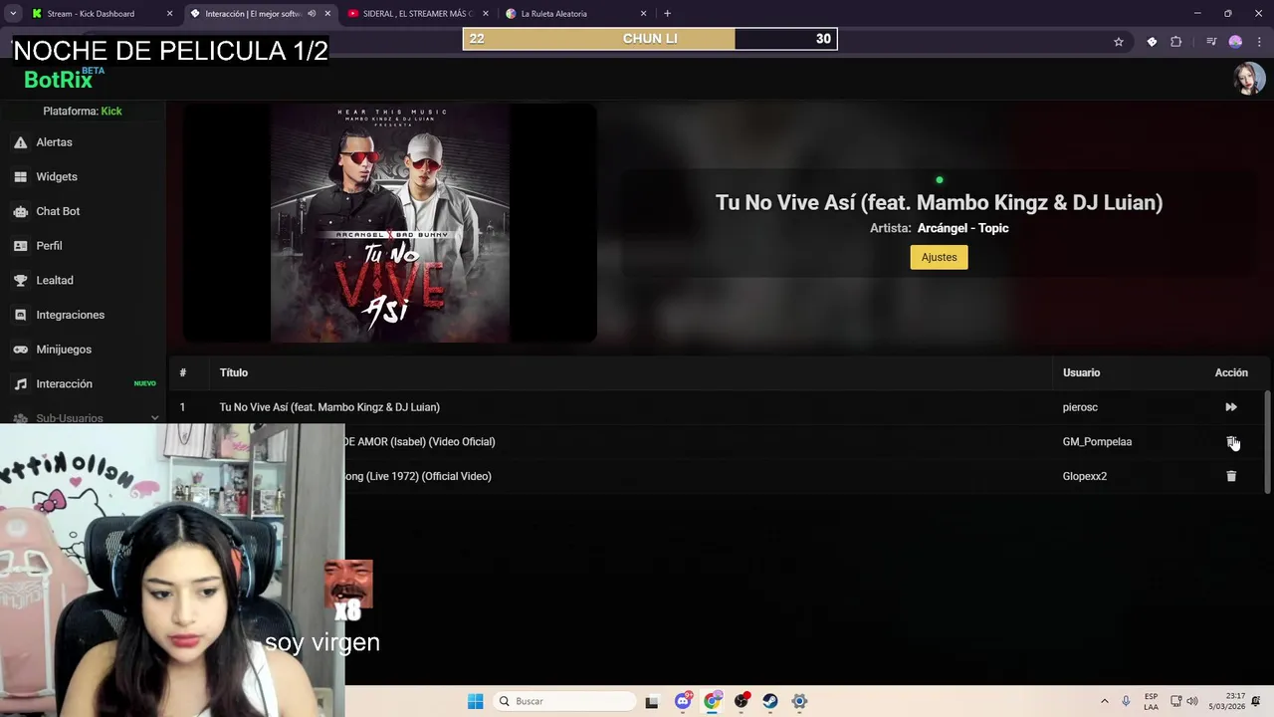Click the Usuario column header
1274x717 pixels.
pyautogui.click(x=1081, y=372)
